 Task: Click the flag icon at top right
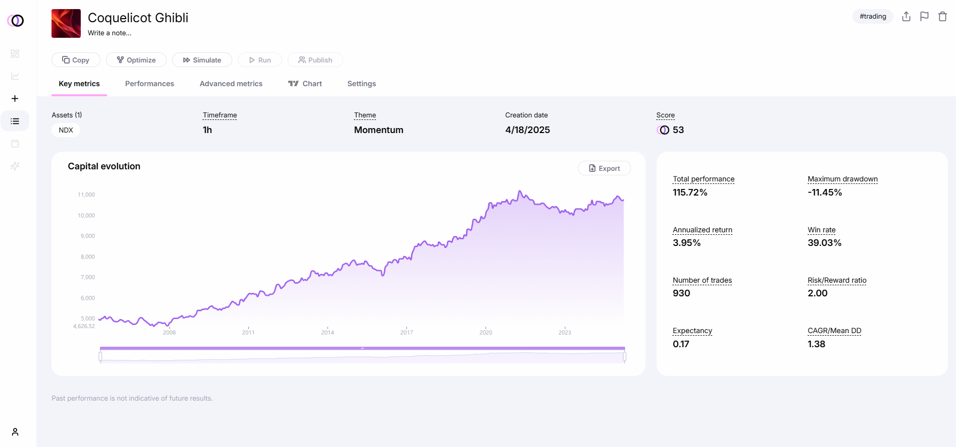[924, 17]
